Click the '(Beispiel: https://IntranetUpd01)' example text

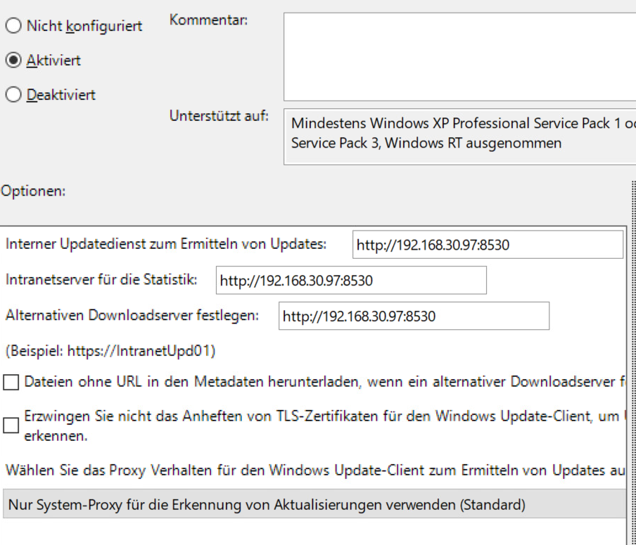point(110,350)
